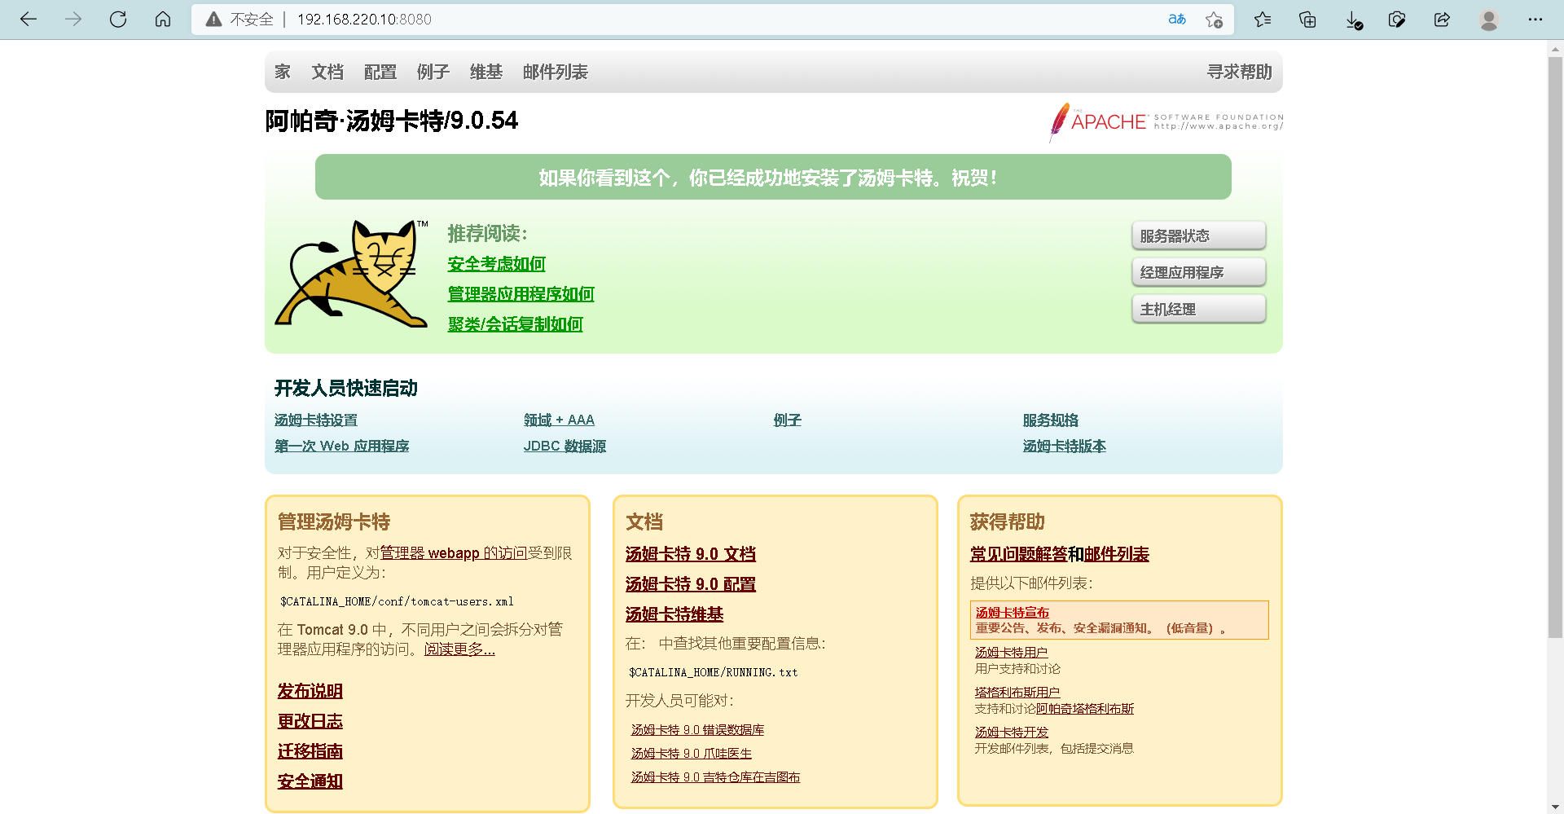Click the web capture camera icon
Viewport: 1564px width, 814px height.
click(x=1397, y=20)
